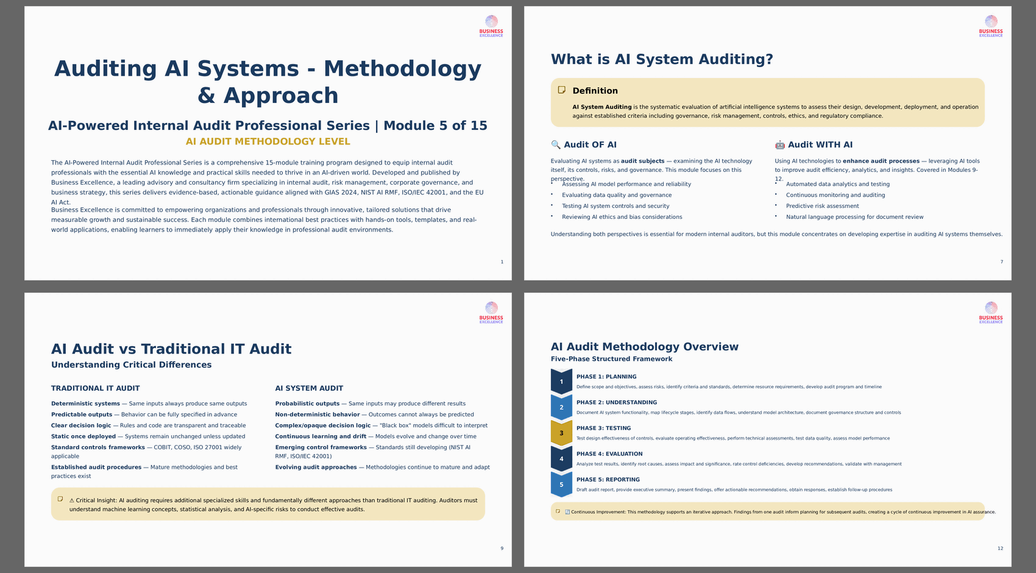
Task: Click the note icon in the Definition box
Action: 562,90
